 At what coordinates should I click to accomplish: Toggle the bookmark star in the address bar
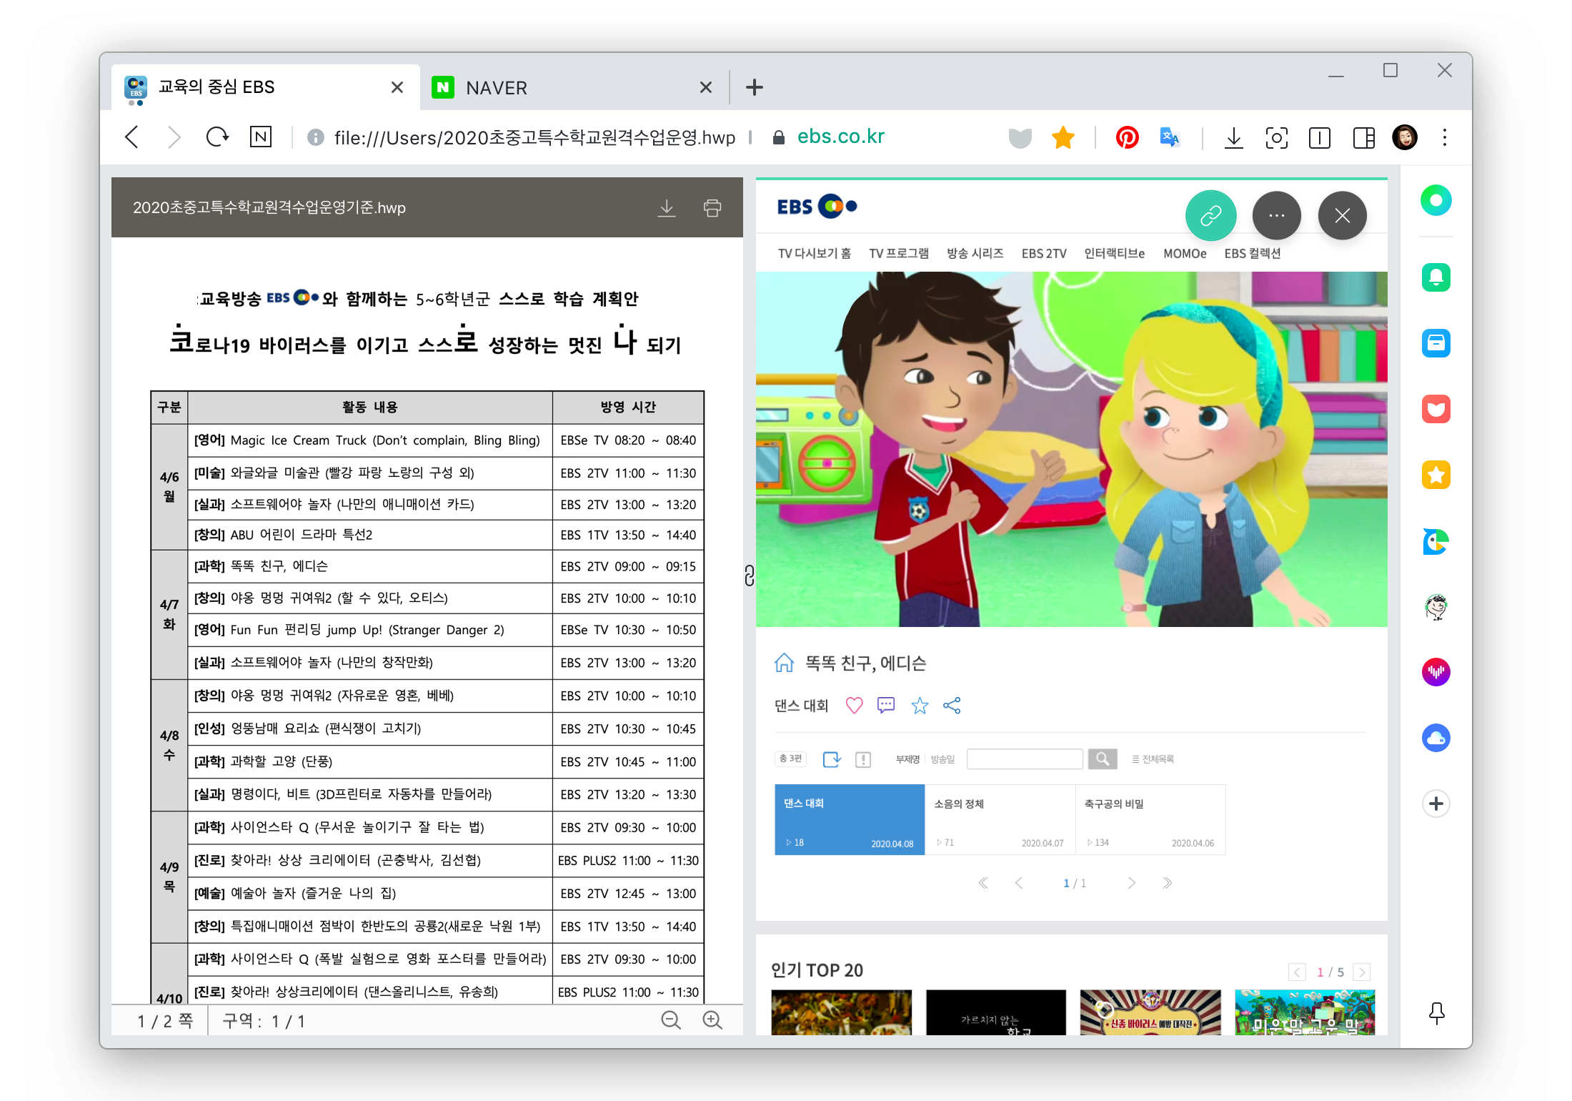tap(1063, 137)
